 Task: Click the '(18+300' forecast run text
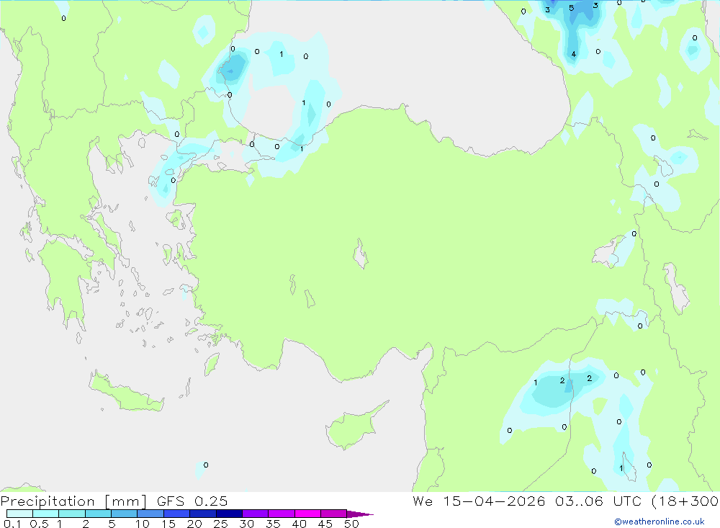[685, 501]
